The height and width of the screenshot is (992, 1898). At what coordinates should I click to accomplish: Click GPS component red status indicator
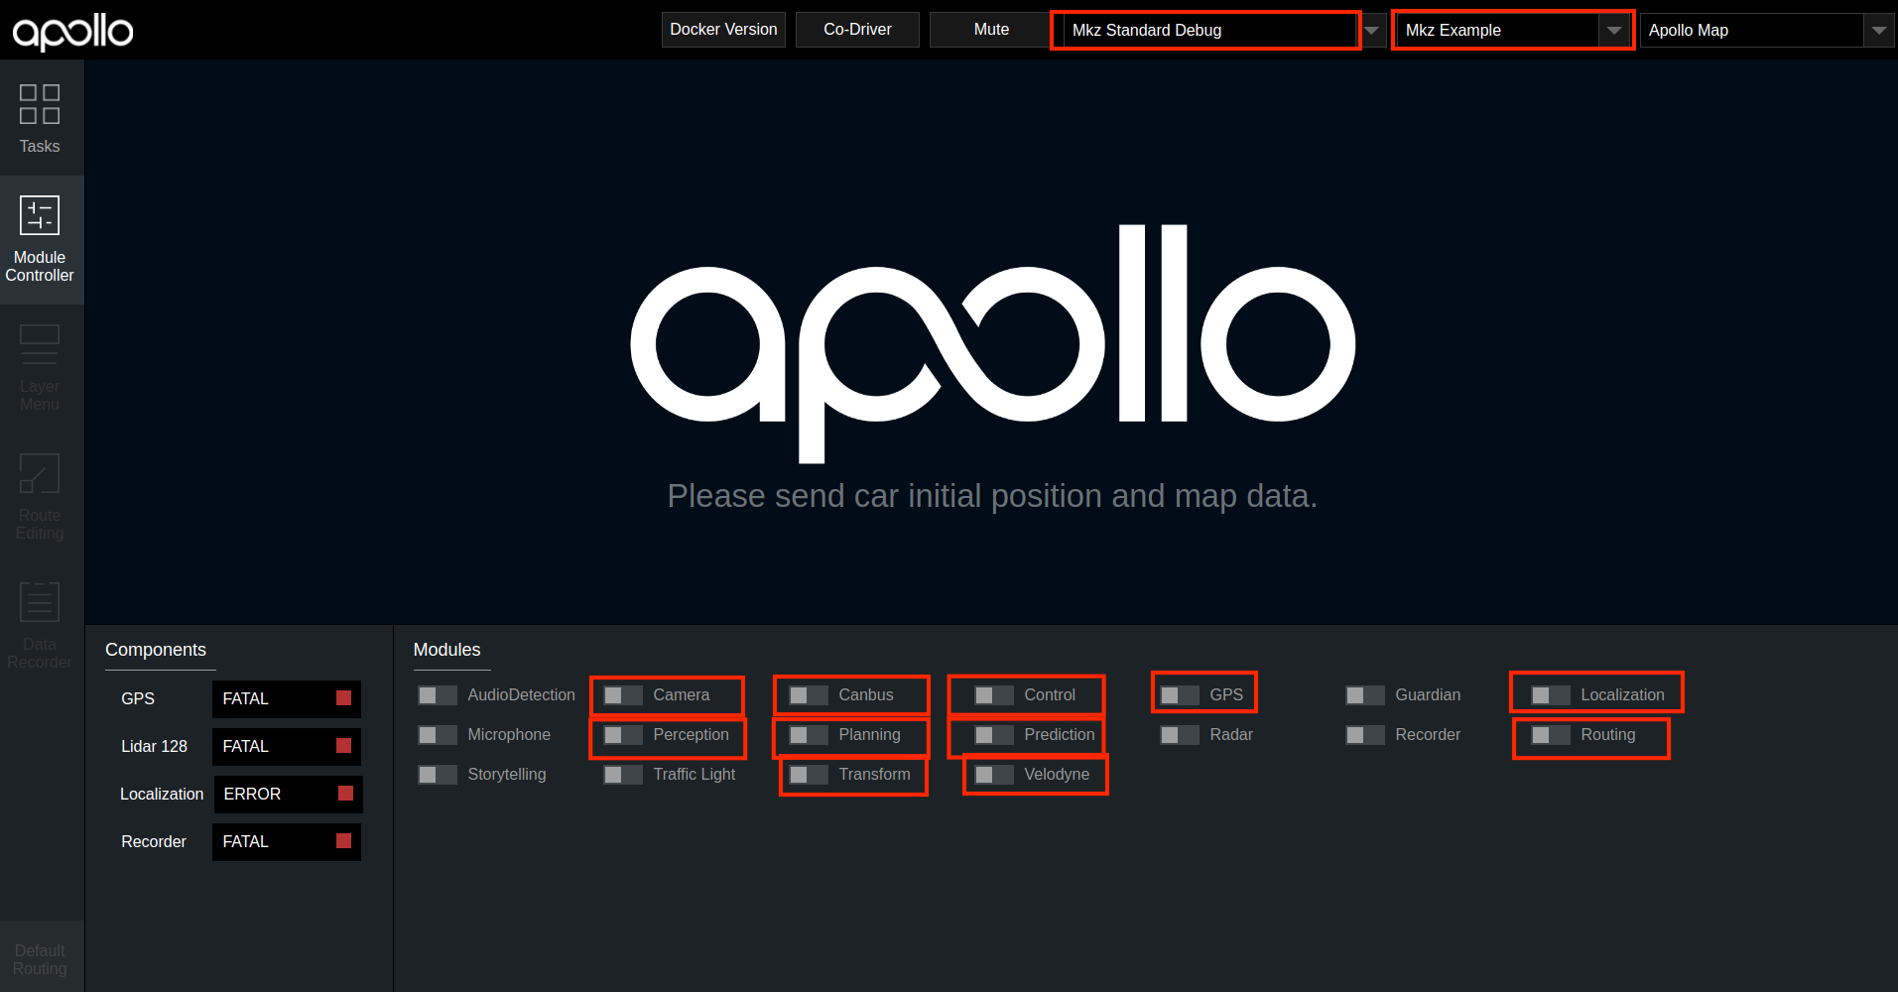pyautogui.click(x=343, y=698)
